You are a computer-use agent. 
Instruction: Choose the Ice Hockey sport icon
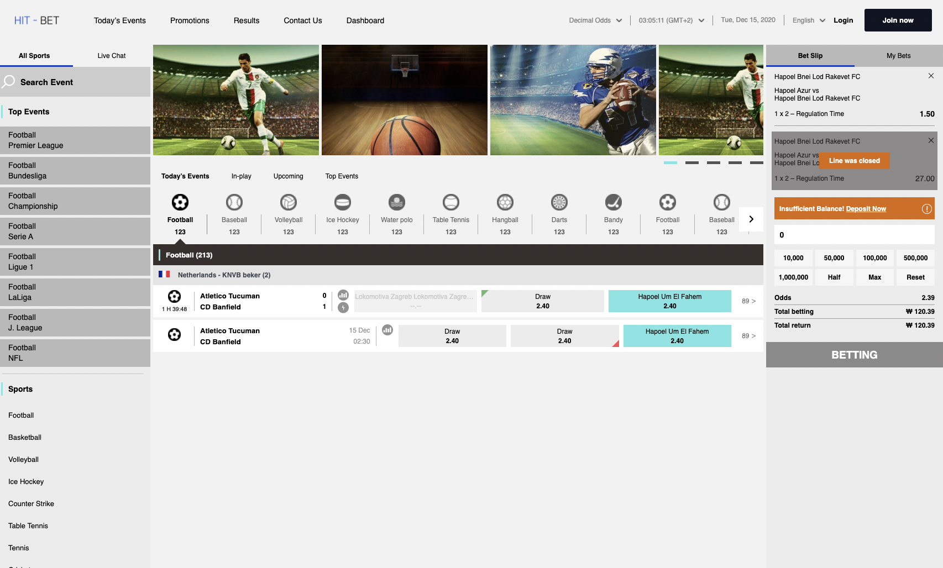coord(342,203)
